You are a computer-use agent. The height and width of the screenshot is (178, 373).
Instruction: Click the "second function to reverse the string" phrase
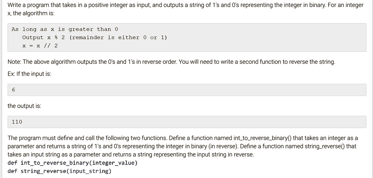[x=286, y=62]
